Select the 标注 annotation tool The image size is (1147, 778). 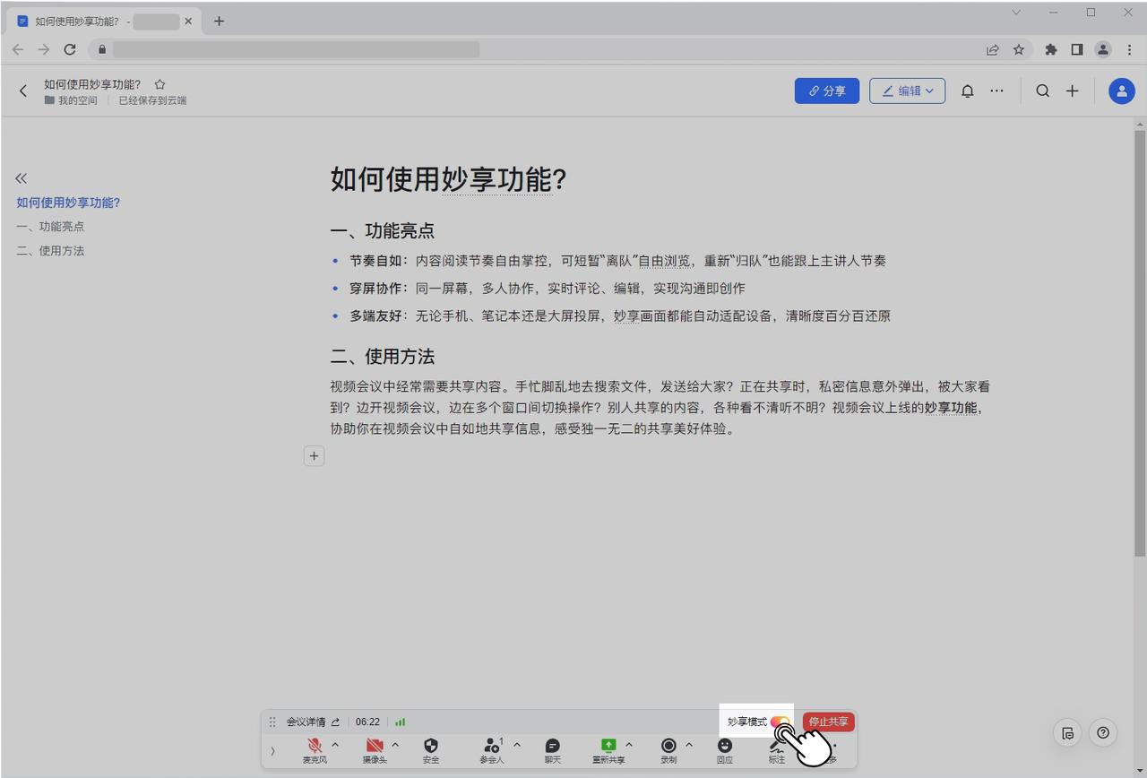[775, 749]
